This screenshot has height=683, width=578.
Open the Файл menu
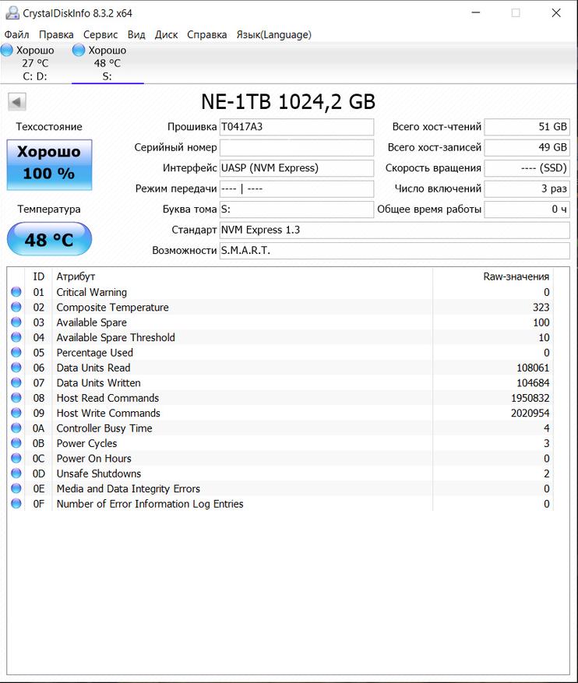coord(16,34)
